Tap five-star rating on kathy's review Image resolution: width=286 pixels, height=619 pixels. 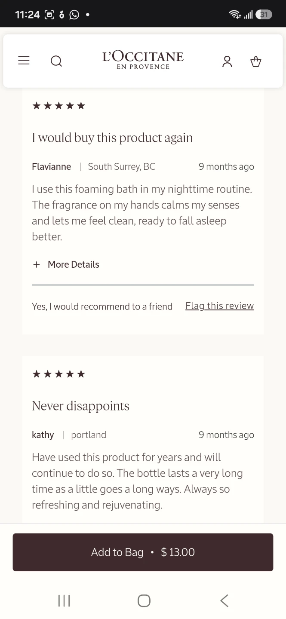click(59, 374)
